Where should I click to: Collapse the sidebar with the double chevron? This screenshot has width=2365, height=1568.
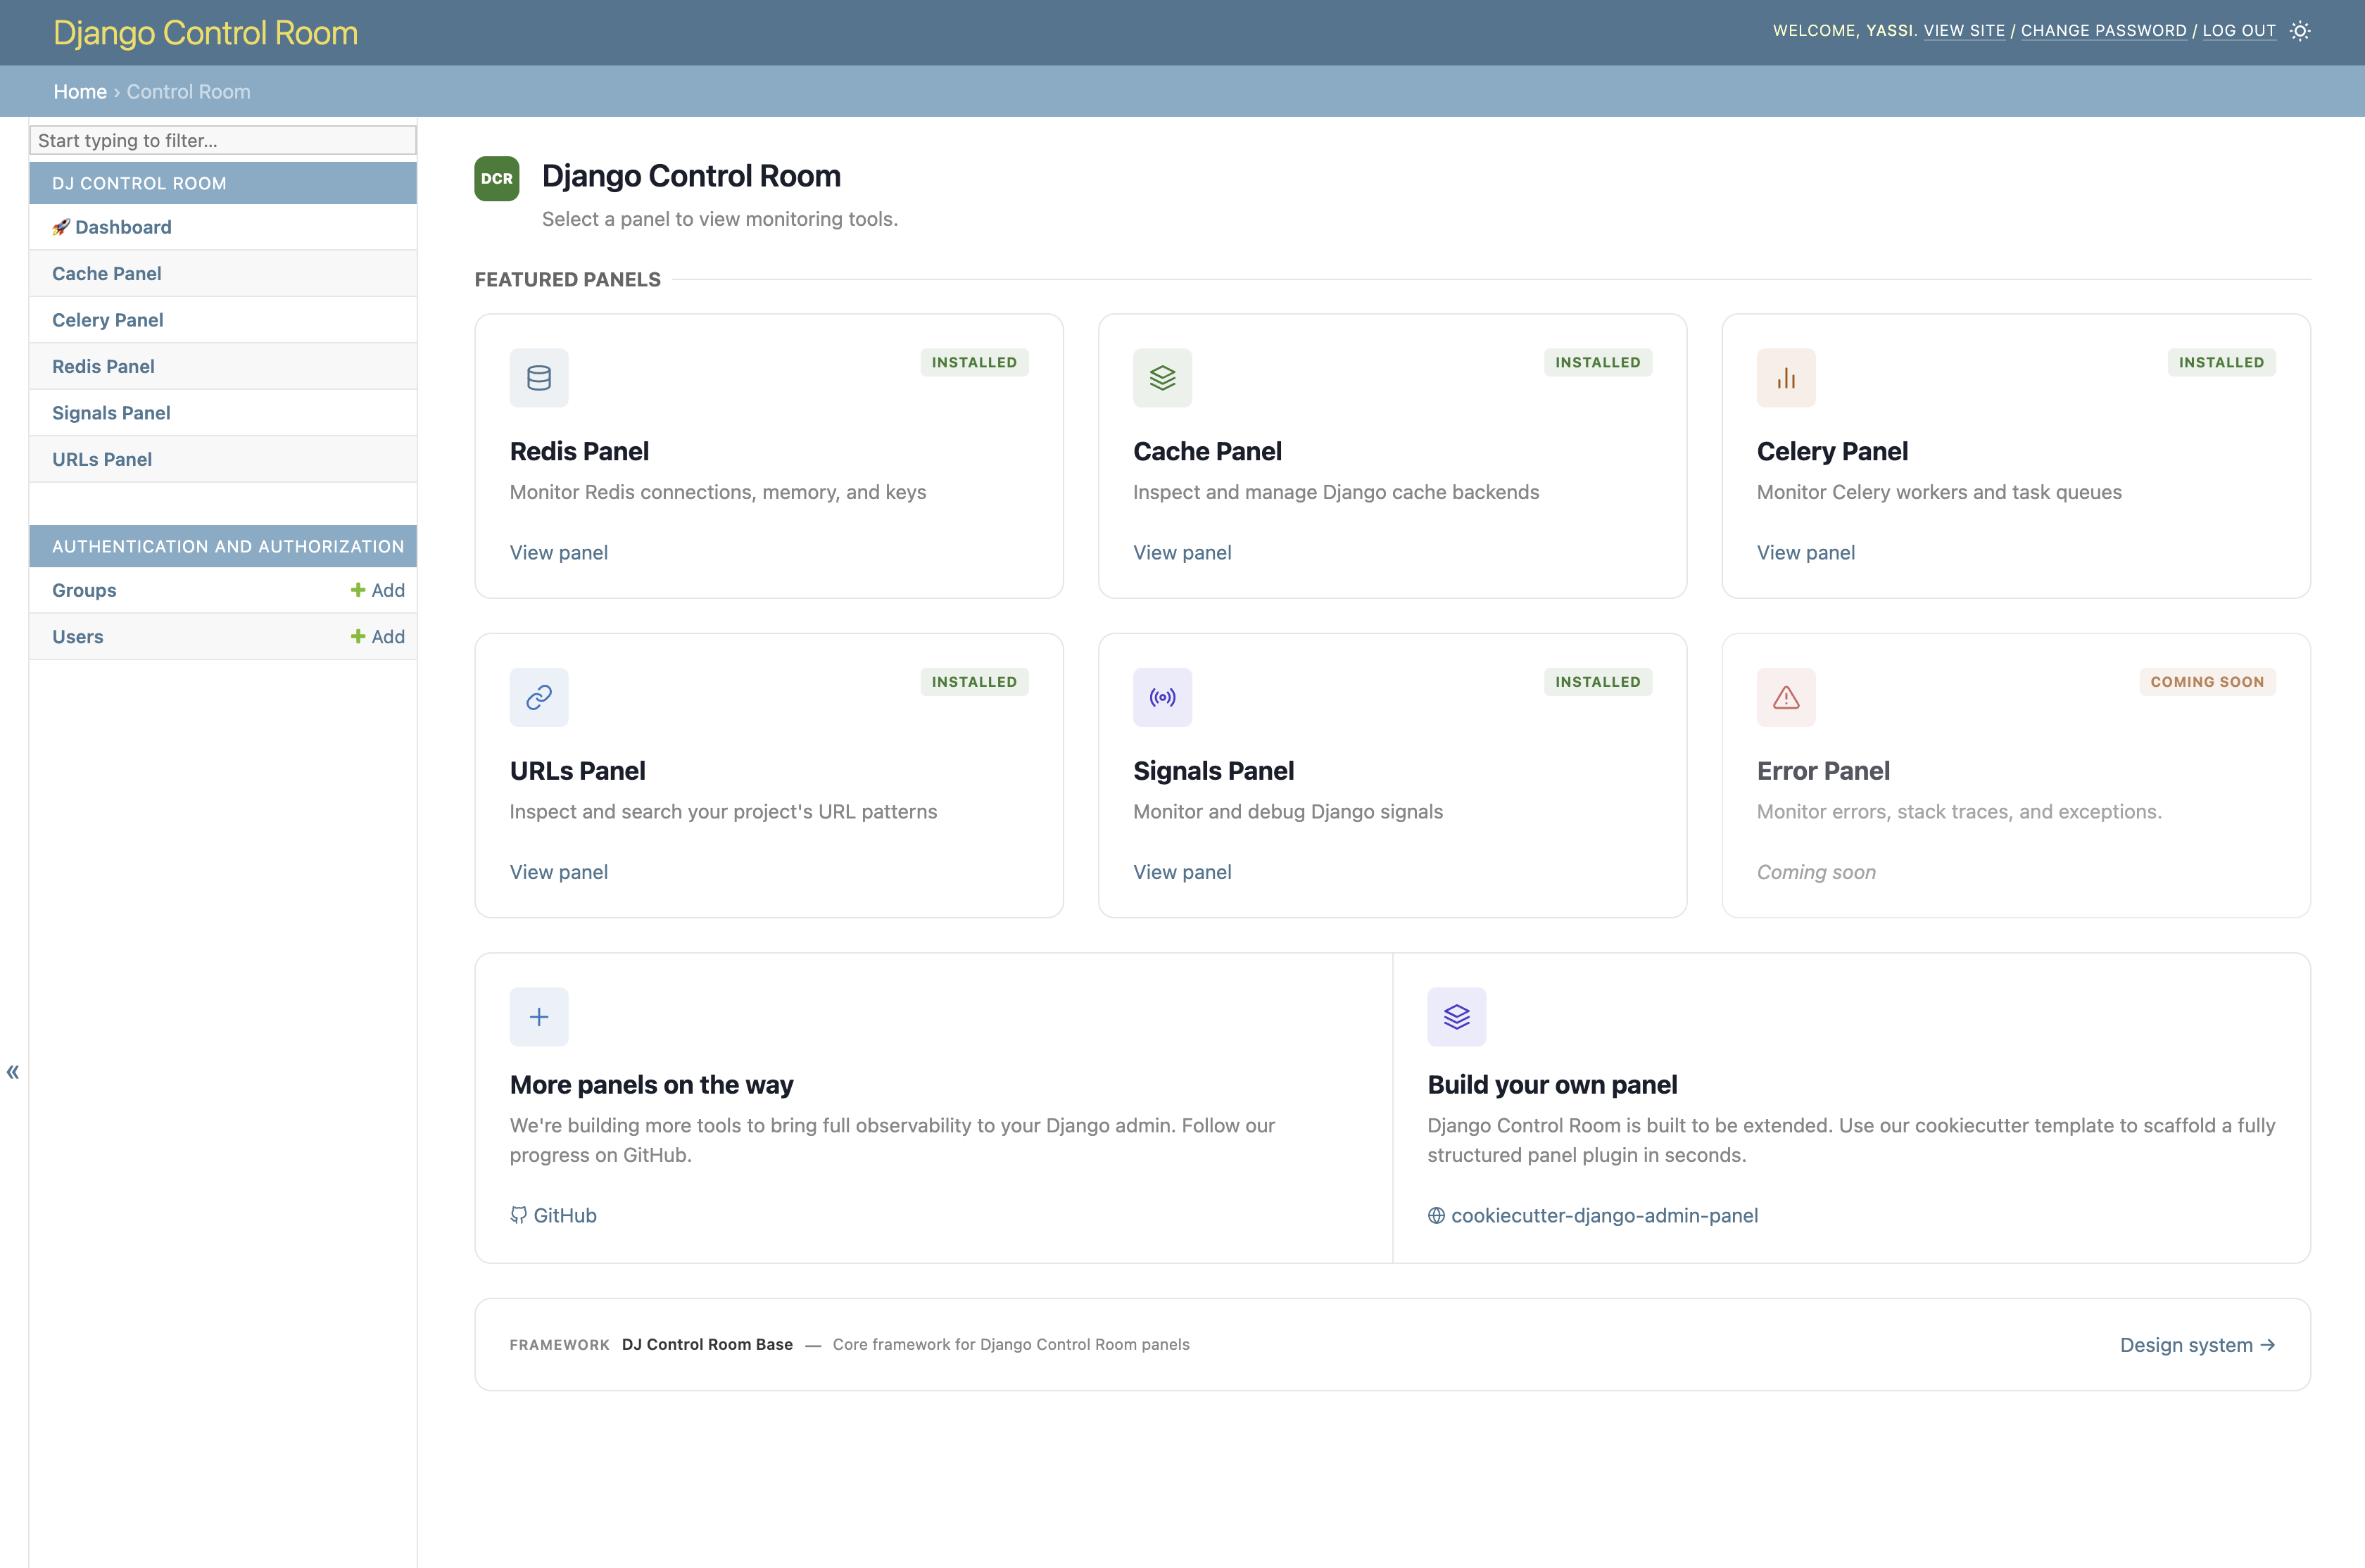[13, 1072]
